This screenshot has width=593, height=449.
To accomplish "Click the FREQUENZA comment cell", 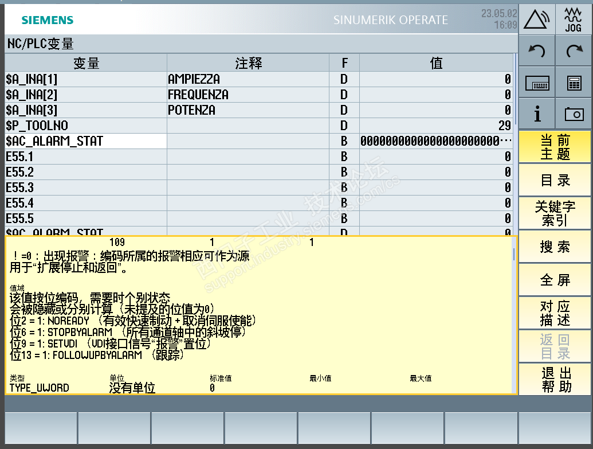I will coord(248,95).
